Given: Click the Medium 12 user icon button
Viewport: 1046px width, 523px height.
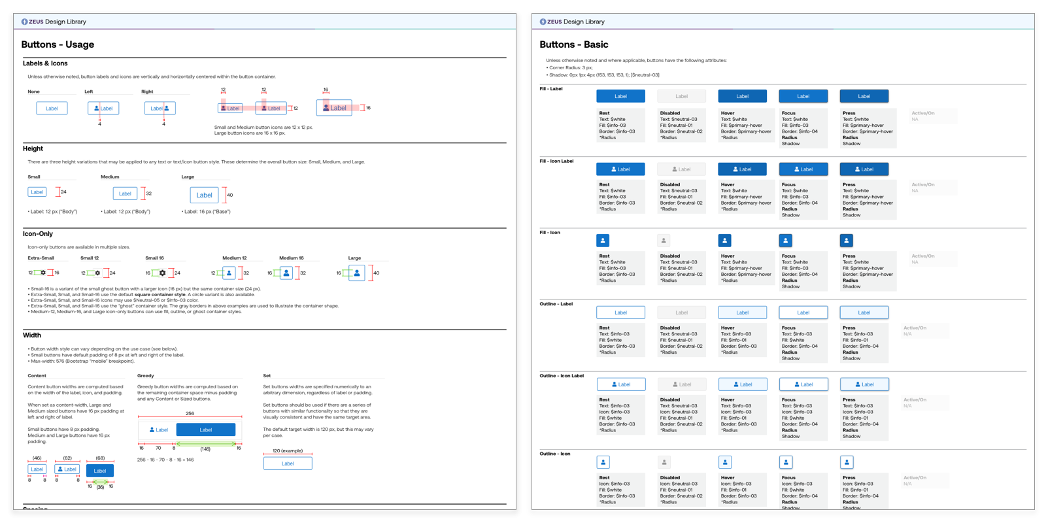Looking at the screenshot, I should click(x=229, y=273).
